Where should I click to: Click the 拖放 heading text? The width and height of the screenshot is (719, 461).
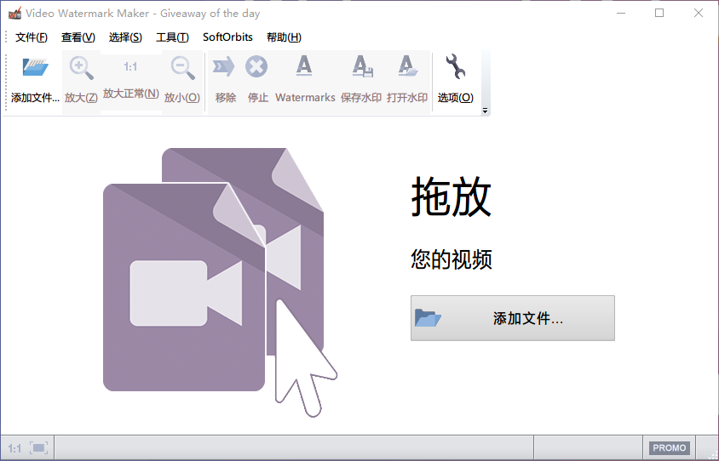click(452, 196)
